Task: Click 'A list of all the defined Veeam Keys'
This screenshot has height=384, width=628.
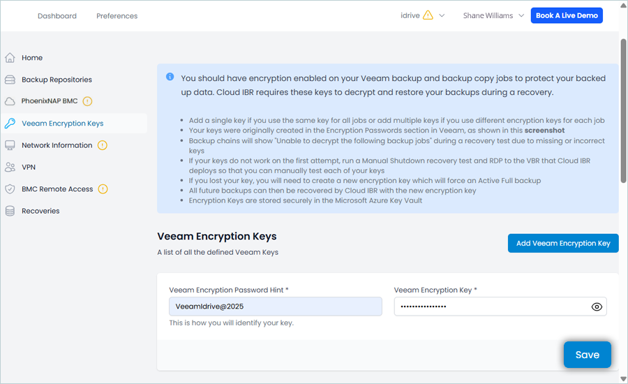Action: coord(218,252)
